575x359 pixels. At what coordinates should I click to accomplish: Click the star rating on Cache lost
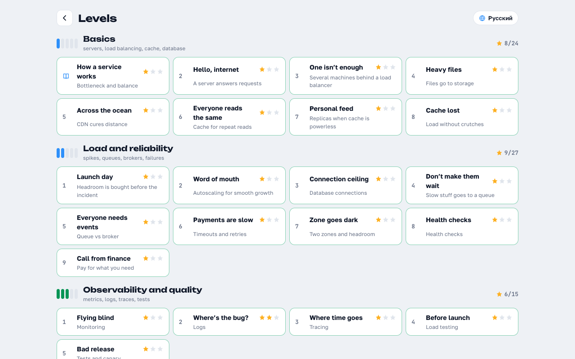tap(502, 110)
